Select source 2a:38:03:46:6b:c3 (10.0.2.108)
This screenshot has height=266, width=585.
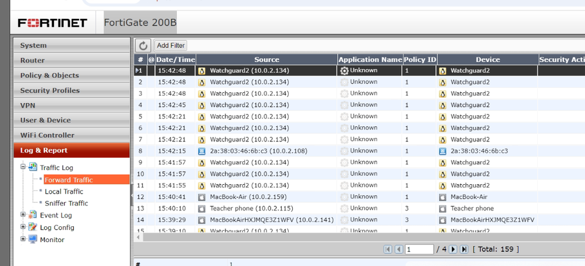tap(259, 151)
